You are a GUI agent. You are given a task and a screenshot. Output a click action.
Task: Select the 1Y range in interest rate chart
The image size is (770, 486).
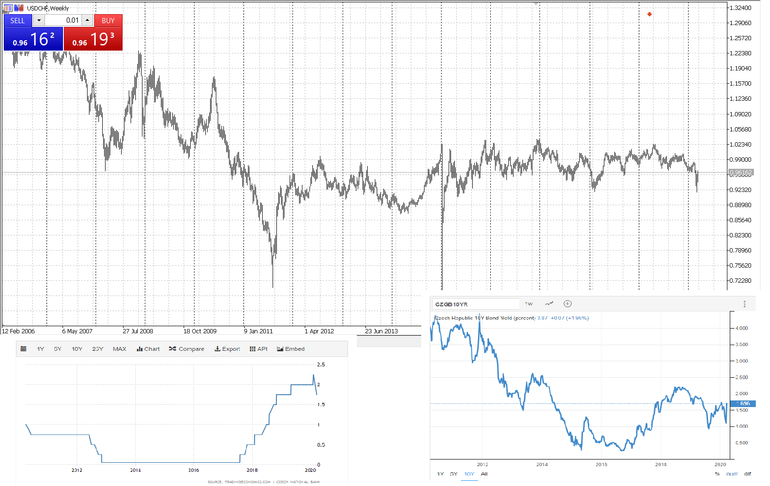41,349
